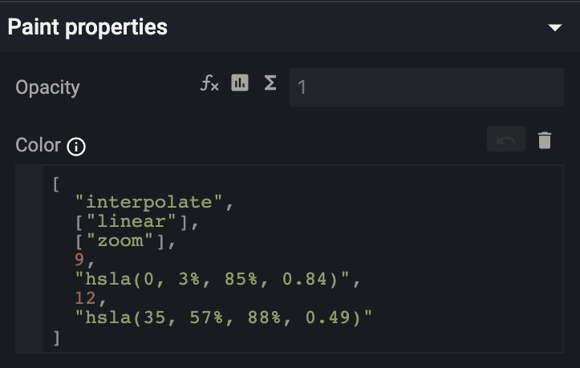Collapse the Paint properties section arrow
Screen dimensions: 580x368
point(555,27)
